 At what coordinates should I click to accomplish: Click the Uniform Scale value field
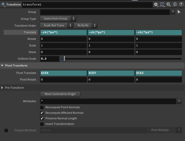coord(50,59)
